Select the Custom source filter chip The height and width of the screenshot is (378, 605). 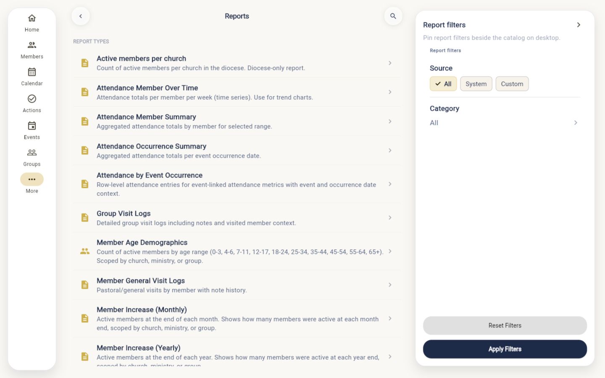512,84
